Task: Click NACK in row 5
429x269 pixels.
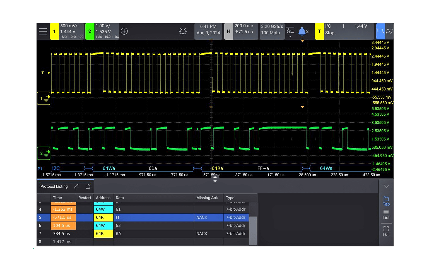Action: (x=202, y=217)
